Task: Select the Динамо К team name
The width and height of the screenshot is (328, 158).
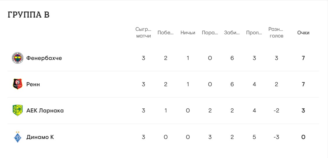Action: click(x=40, y=137)
